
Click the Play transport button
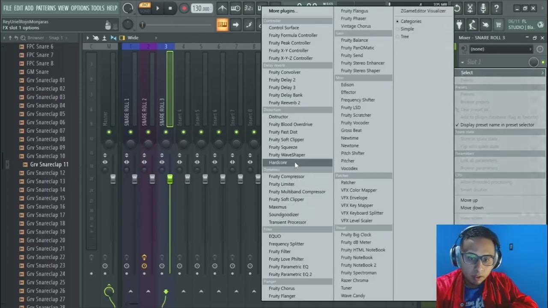158,8
